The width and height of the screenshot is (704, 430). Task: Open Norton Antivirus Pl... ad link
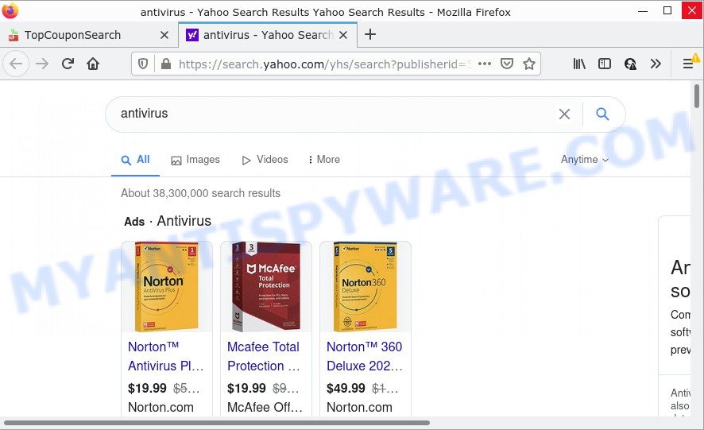[166, 356]
